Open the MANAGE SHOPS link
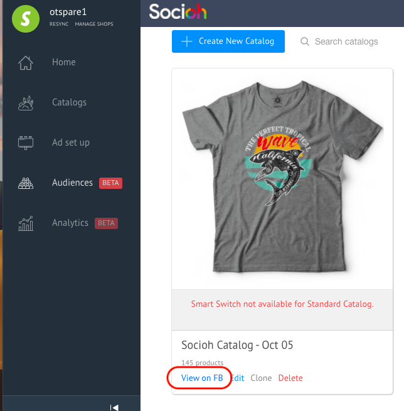404x411 pixels. point(94,24)
